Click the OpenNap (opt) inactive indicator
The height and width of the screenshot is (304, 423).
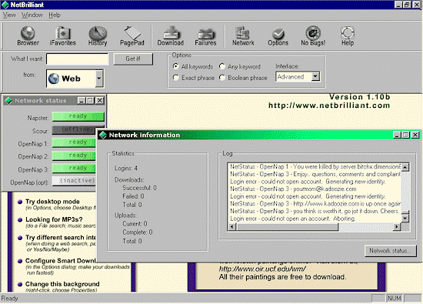pos(74,181)
